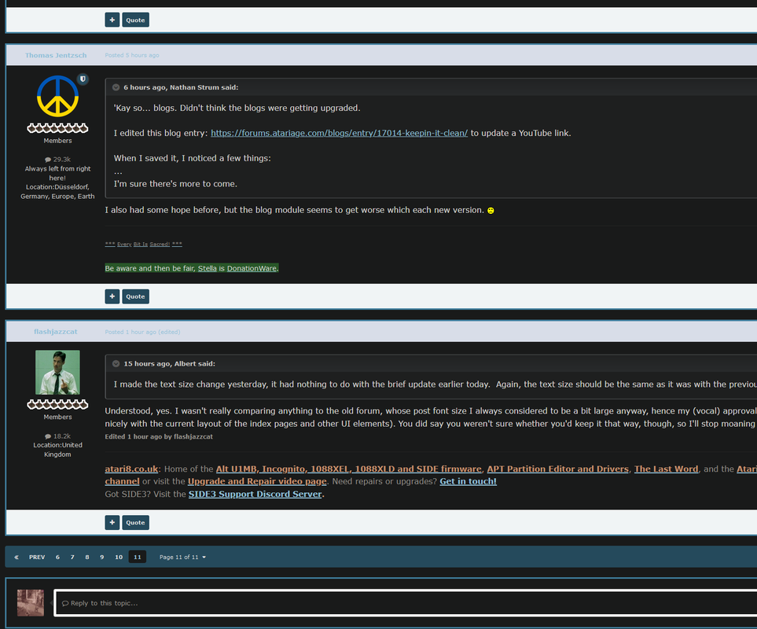Click the Members group label under flashjazzcat
Image resolution: width=757 pixels, height=629 pixels.
point(57,417)
